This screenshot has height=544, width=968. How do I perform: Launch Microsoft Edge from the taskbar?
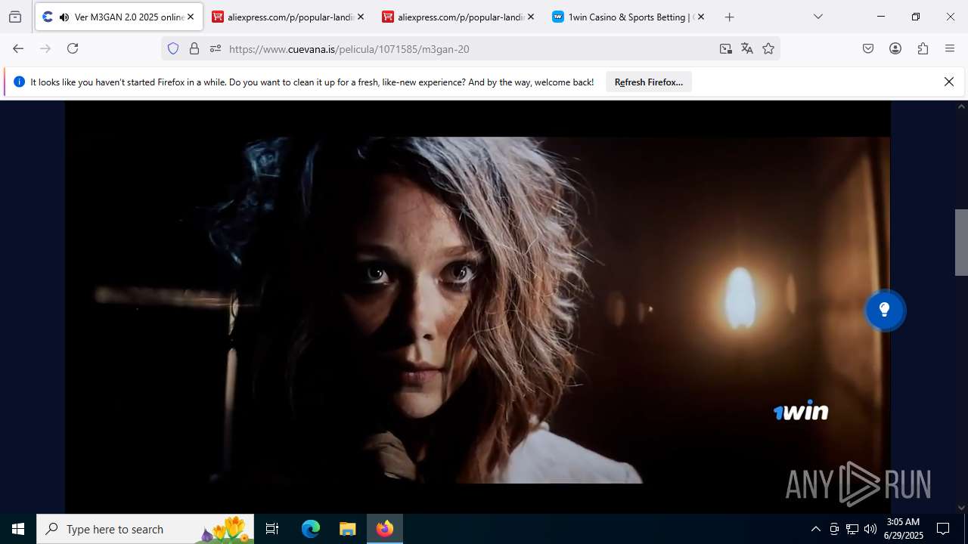(311, 529)
